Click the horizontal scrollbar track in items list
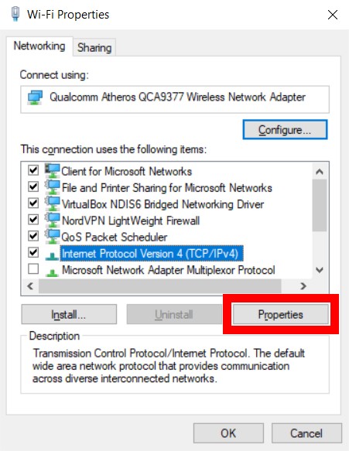 tap(159, 286)
